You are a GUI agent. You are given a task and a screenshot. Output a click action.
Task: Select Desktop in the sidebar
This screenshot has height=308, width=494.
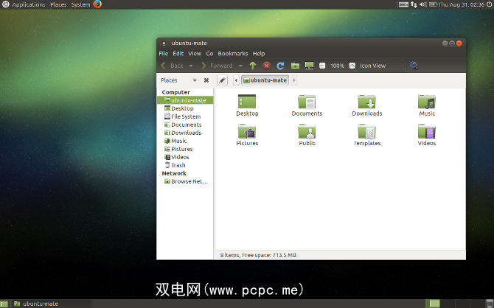click(185, 108)
